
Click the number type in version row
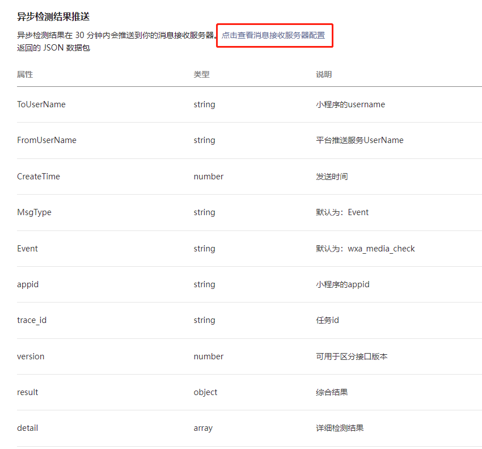pos(209,356)
